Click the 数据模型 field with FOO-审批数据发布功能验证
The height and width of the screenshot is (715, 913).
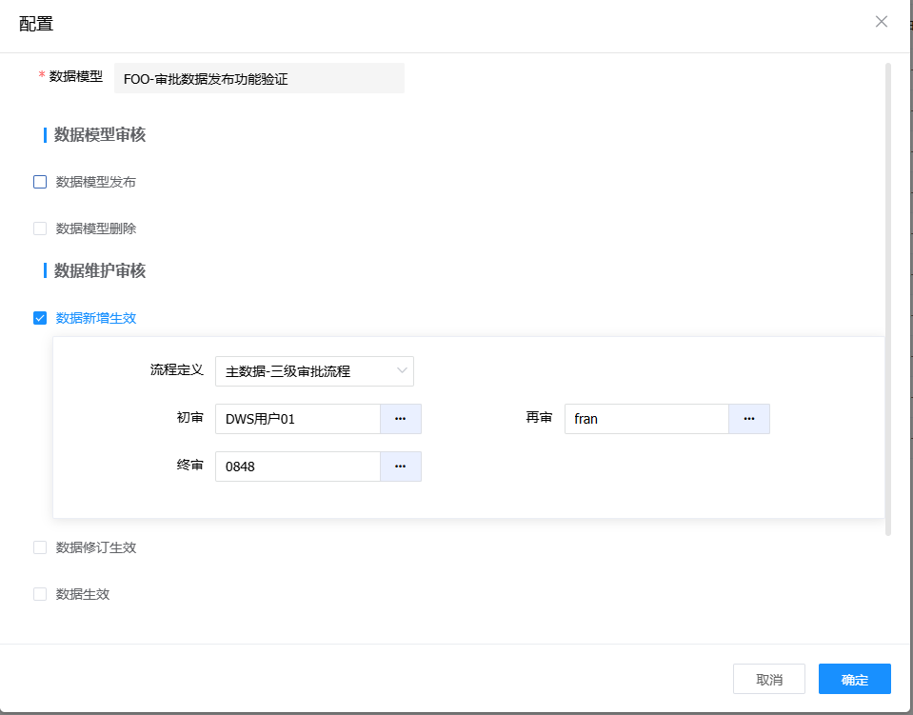(259, 79)
